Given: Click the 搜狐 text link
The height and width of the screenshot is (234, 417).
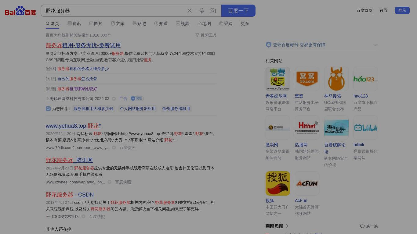Looking at the screenshot, I should coord(270,200).
